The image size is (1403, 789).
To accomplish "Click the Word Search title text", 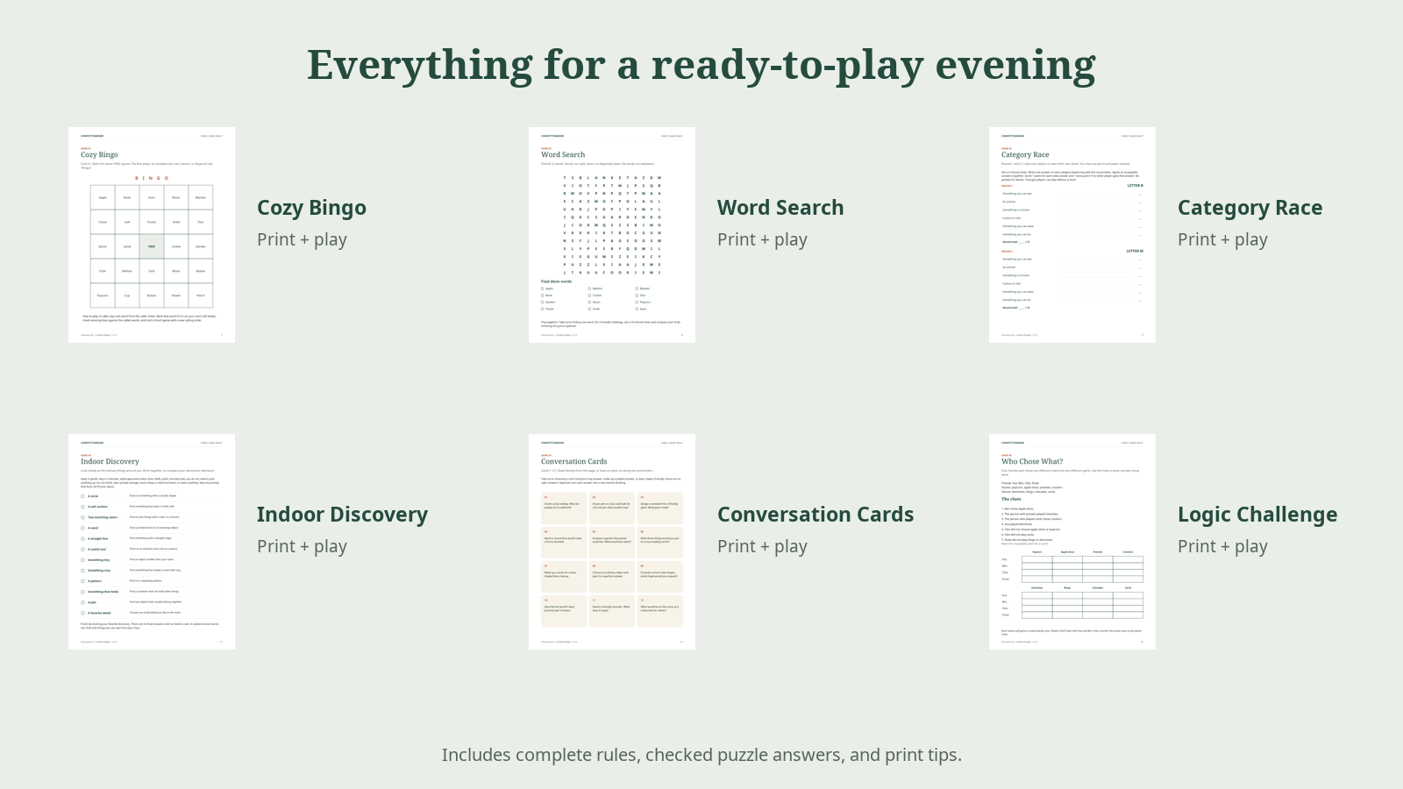I will 780,208.
